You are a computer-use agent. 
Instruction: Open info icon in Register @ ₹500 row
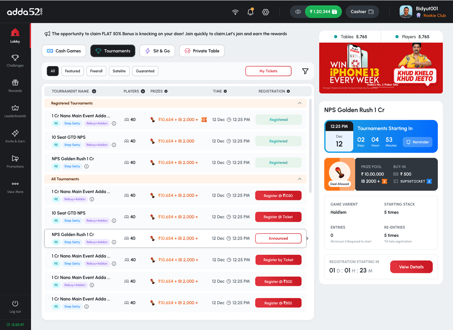(x=92, y=285)
